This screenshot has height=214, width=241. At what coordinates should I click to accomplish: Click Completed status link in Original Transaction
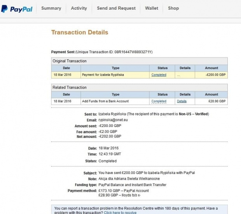[159, 75]
